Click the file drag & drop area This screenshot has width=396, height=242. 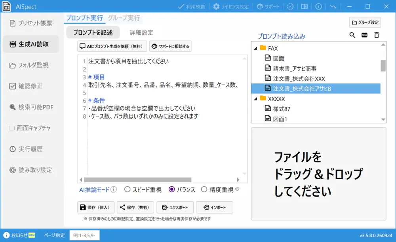[x=318, y=174]
